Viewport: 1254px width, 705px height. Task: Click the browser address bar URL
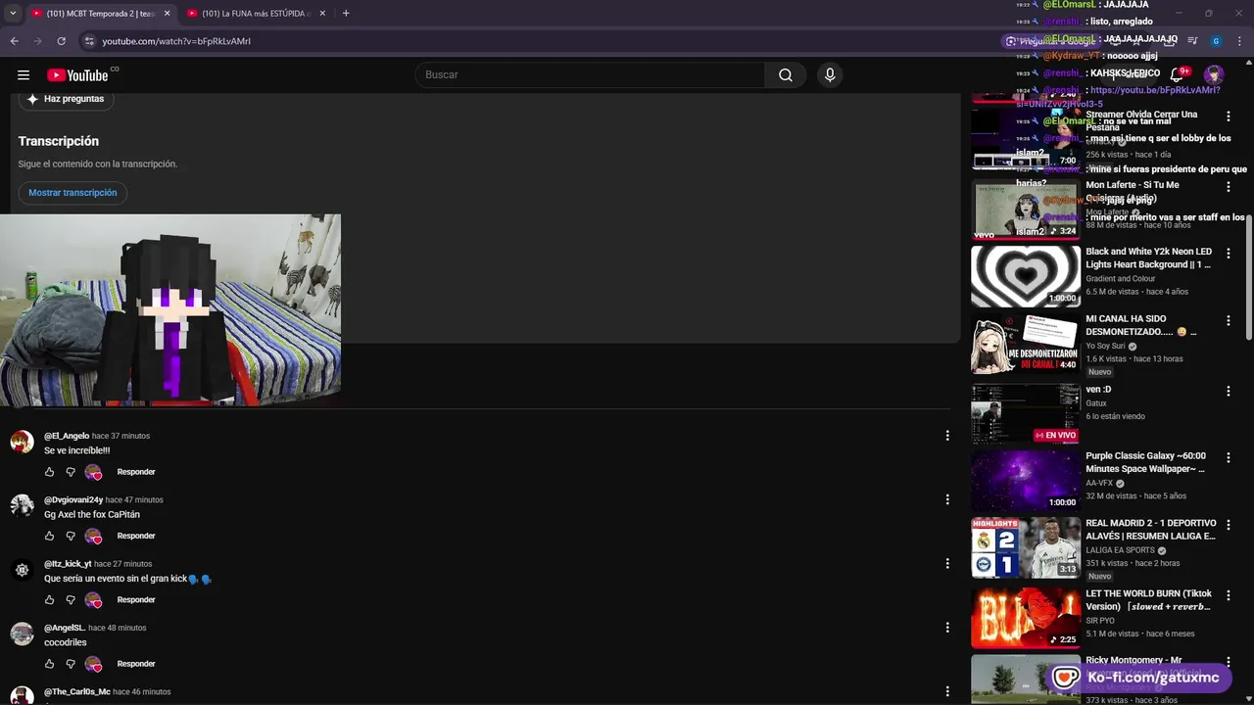(x=176, y=41)
